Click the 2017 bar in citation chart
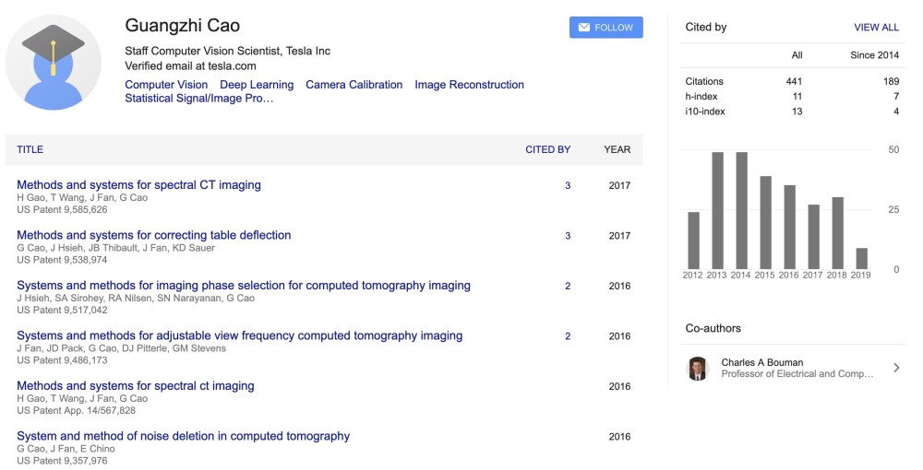The width and height of the screenshot is (923, 470). (813, 237)
